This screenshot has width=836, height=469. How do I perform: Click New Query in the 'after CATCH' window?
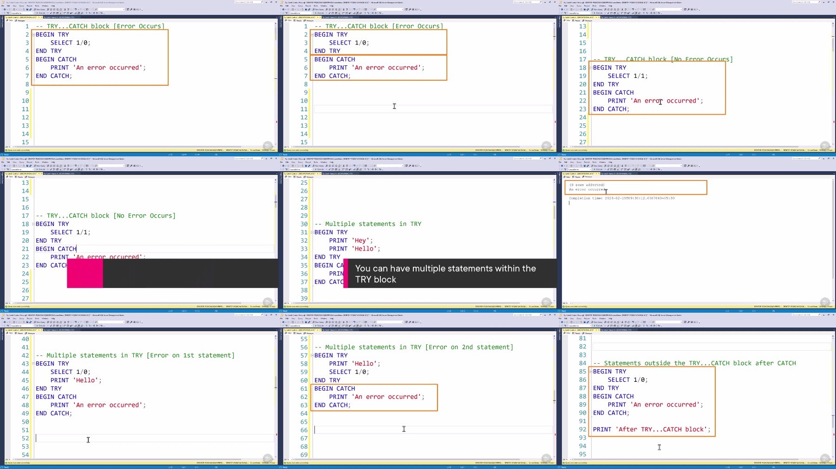pos(597,322)
